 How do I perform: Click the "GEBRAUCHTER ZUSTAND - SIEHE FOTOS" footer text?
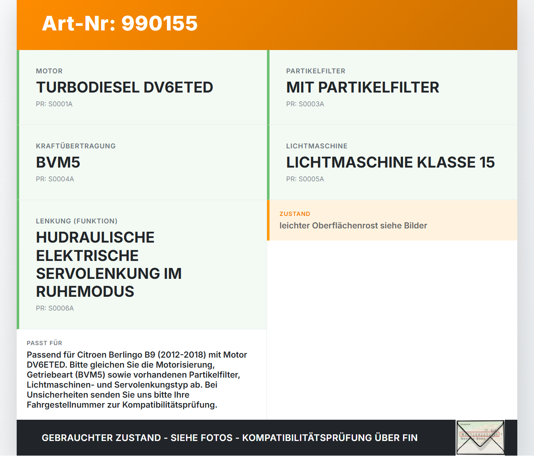[x=137, y=438]
